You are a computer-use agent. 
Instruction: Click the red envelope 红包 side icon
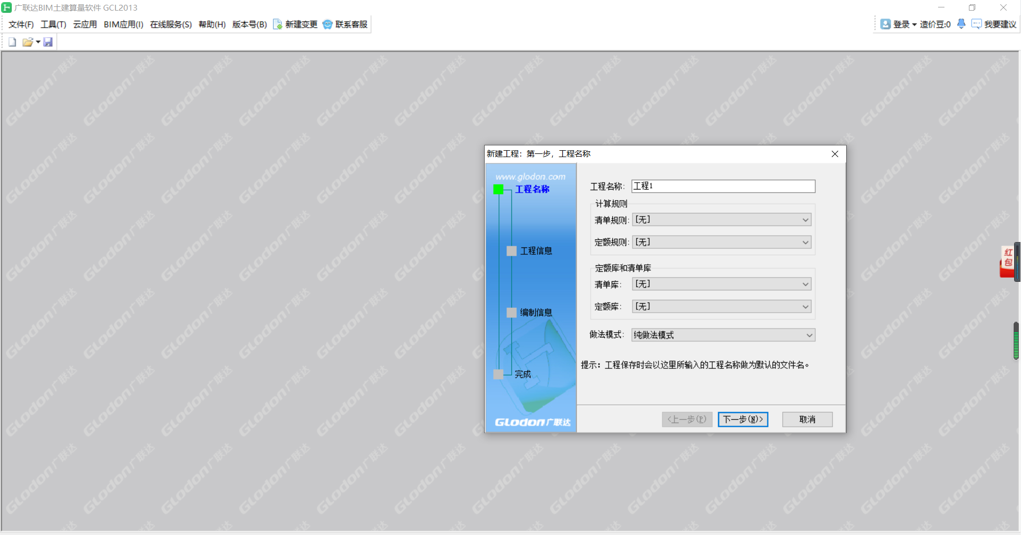click(1007, 261)
